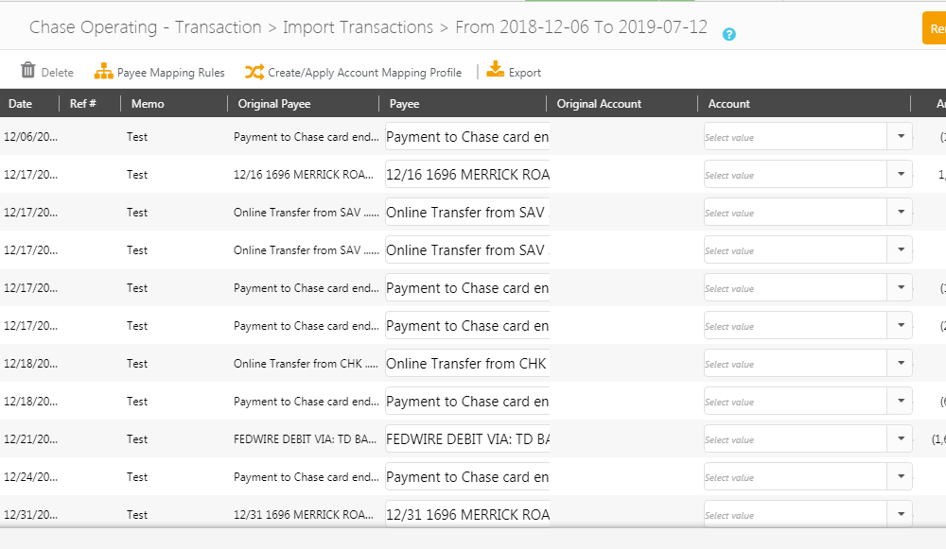Image resolution: width=946 pixels, height=549 pixels.
Task: Open Account dropdown arrow for FEDWIRE DEBIT row
Action: tap(901, 439)
